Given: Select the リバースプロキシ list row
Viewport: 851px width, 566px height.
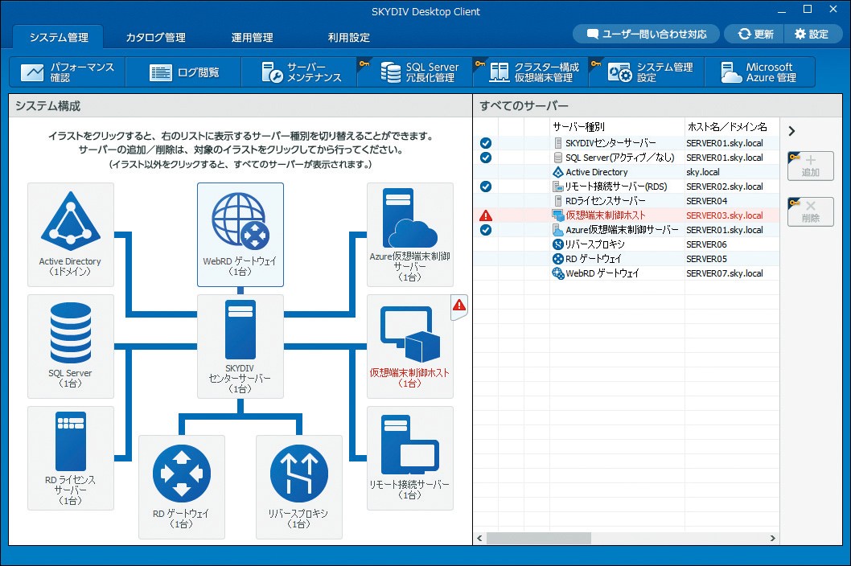Looking at the screenshot, I should tap(627, 244).
